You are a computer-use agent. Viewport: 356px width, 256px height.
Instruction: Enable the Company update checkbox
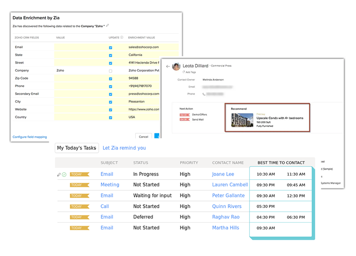coord(110,71)
